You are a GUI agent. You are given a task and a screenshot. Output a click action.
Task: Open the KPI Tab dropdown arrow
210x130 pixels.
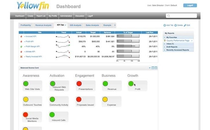[65, 25]
